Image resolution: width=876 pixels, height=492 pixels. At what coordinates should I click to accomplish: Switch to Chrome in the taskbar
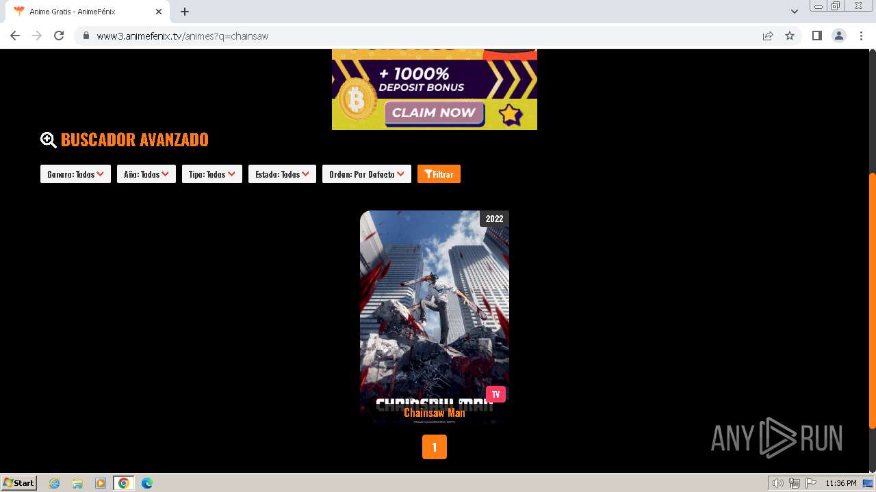[123, 483]
